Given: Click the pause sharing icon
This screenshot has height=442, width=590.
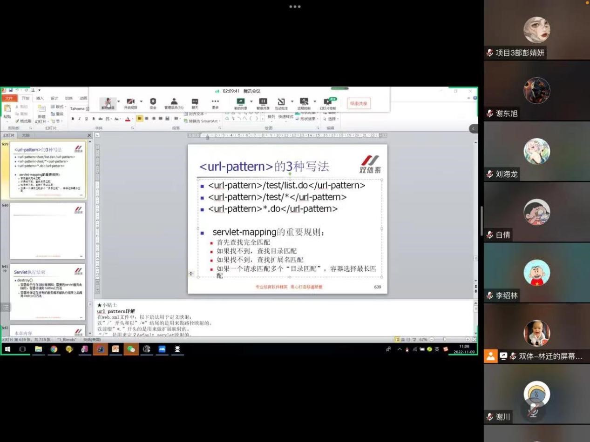Looking at the screenshot, I should (263, 102).
